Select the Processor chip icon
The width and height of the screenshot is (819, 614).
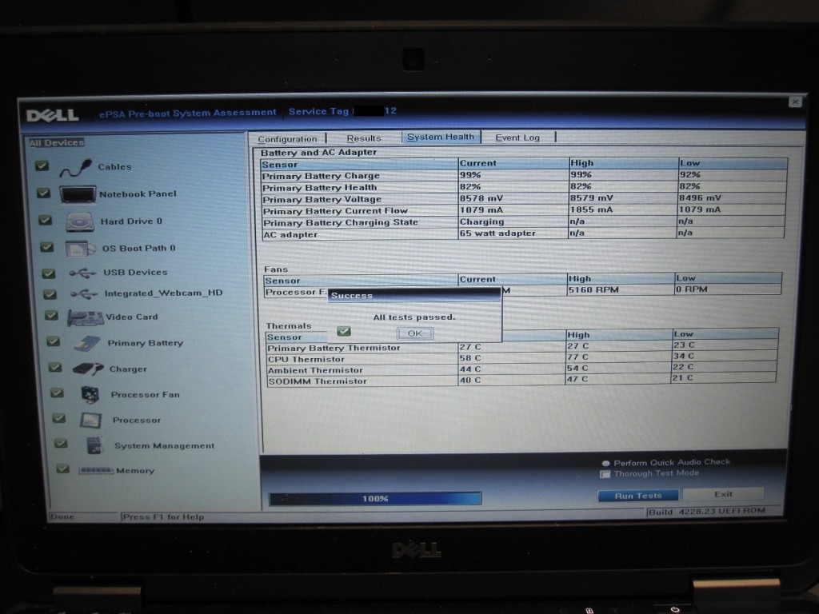[90, 421]
